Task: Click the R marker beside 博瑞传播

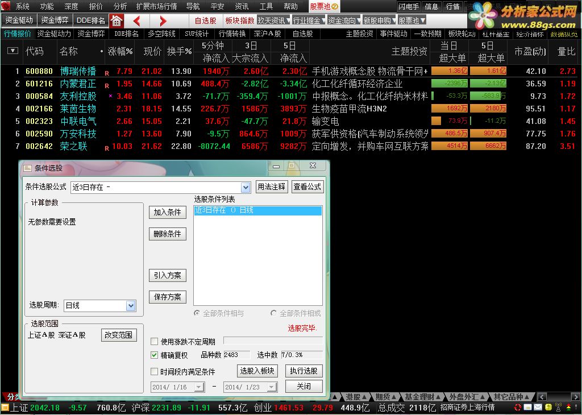Action: (x=107, y=73)
